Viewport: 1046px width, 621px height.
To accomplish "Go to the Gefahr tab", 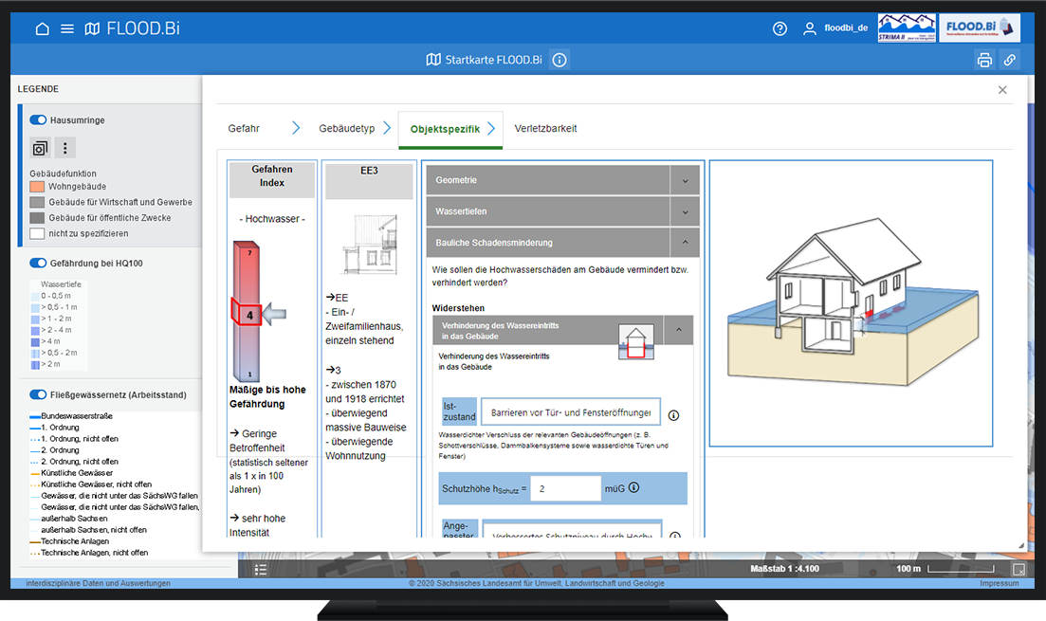I will [244, 128].
